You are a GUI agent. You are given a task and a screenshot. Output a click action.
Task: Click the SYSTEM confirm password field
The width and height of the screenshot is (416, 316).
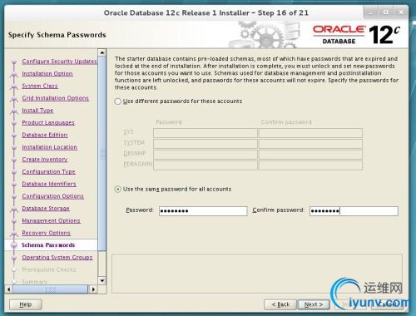[310, 144]
